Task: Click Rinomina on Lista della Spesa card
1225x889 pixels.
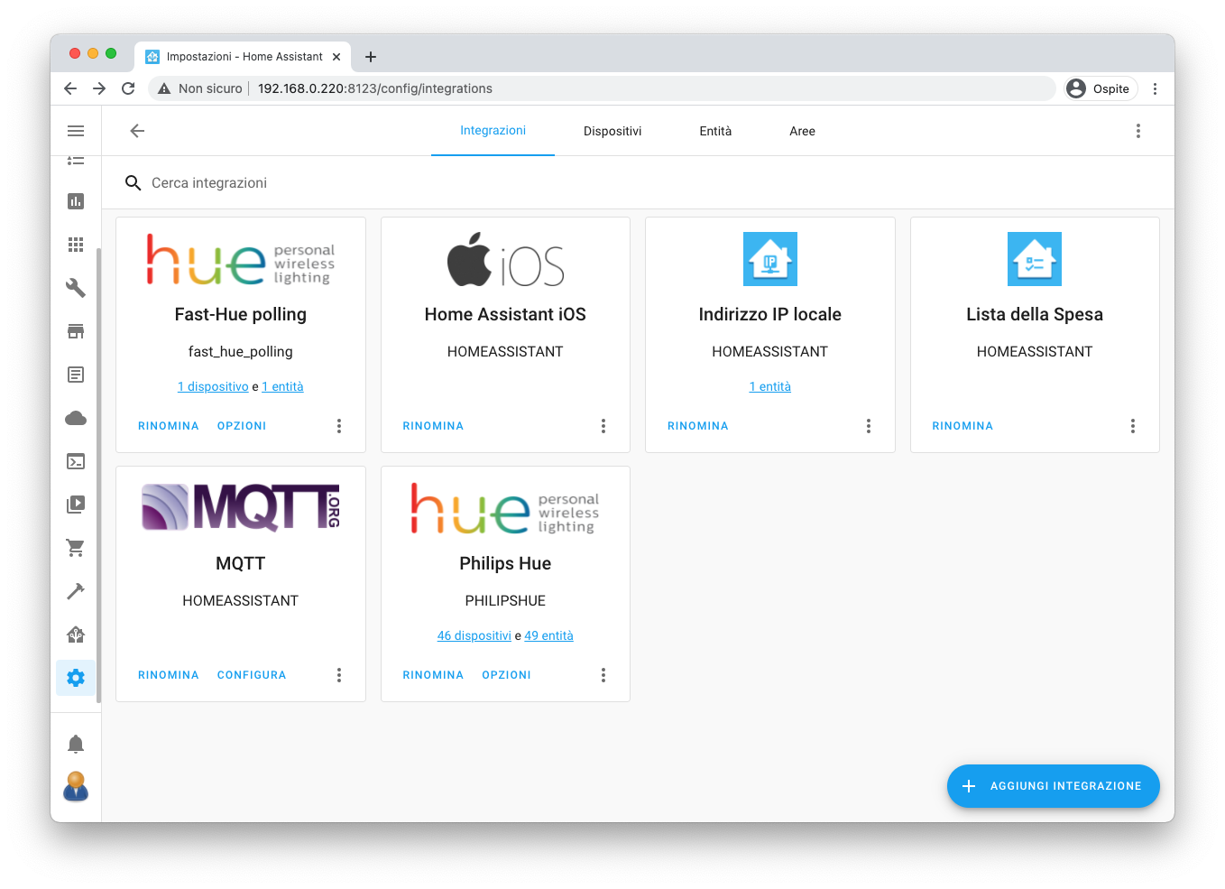Action: click(x=962, y=426)
